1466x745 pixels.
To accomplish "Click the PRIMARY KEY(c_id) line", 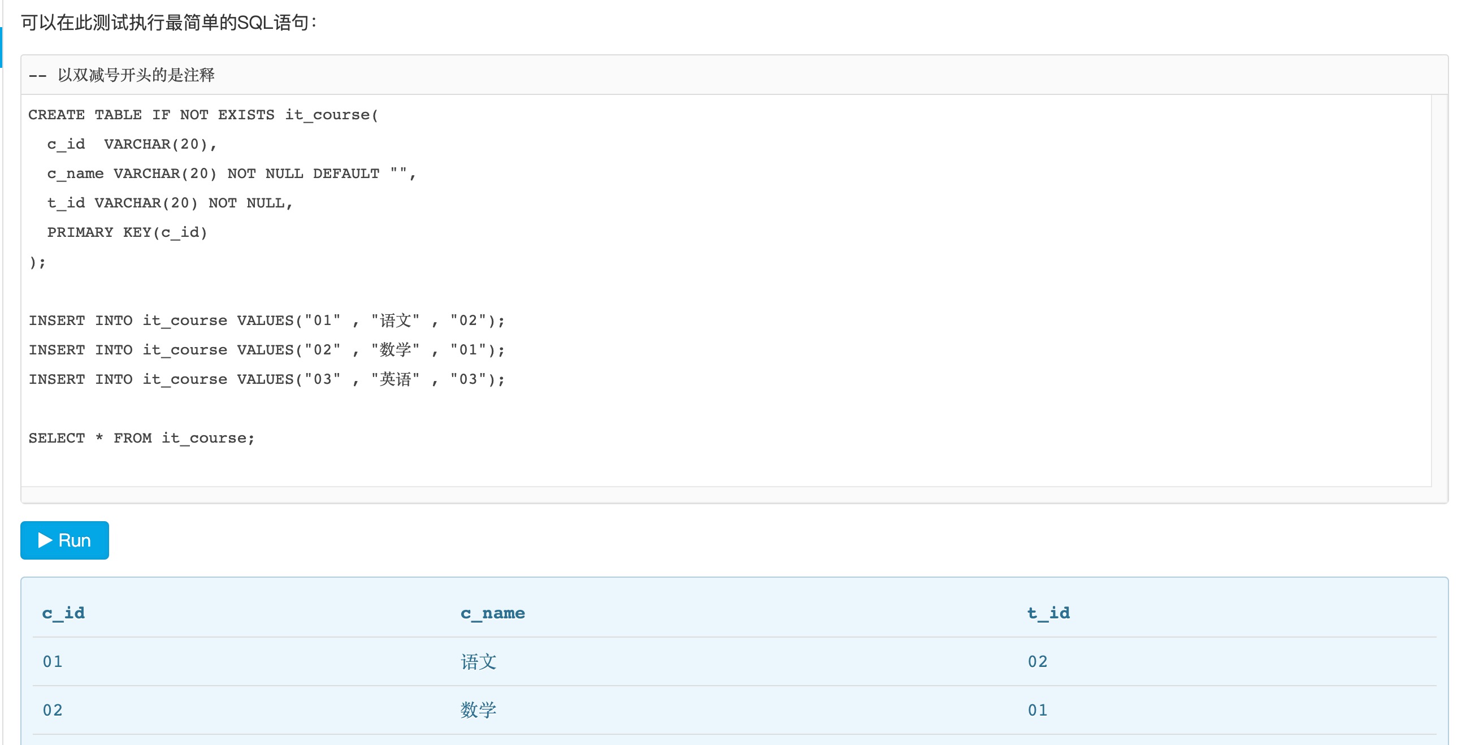I will tap(127, 232).
